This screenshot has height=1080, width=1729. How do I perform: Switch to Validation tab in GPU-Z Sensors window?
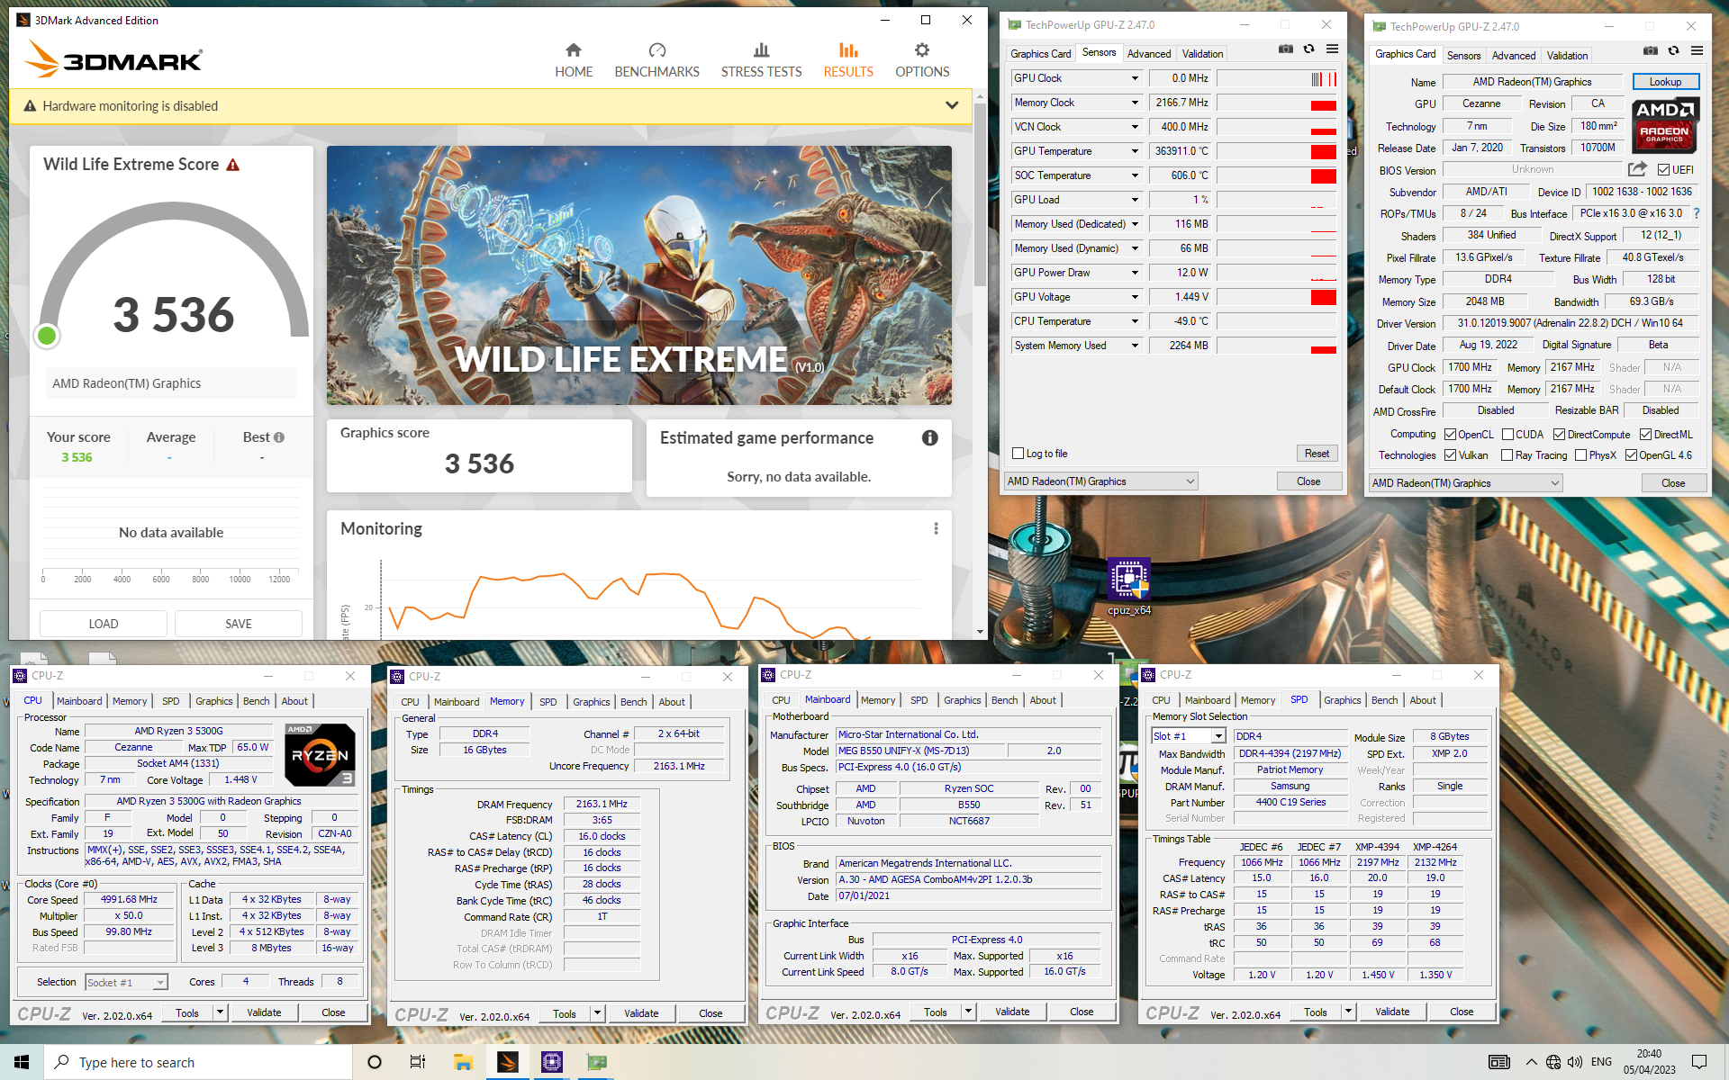1202,54
